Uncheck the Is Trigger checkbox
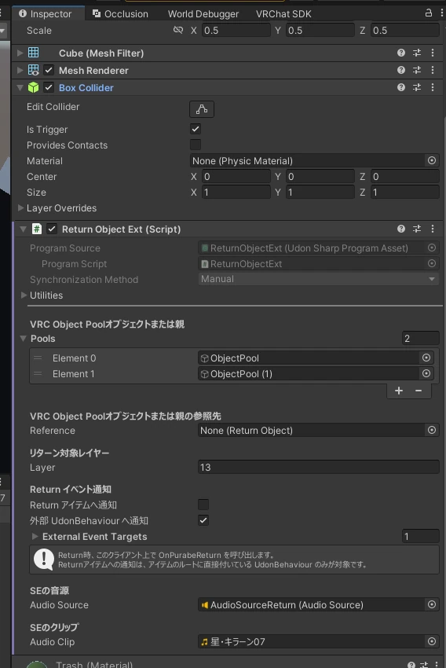 pos(196,129)
